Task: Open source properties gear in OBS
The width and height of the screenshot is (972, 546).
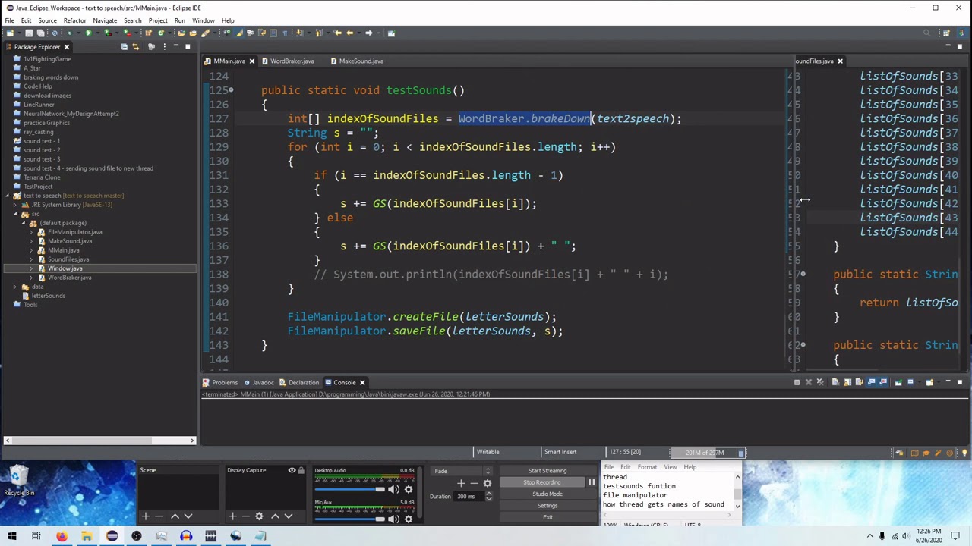Action: (259, 516)
